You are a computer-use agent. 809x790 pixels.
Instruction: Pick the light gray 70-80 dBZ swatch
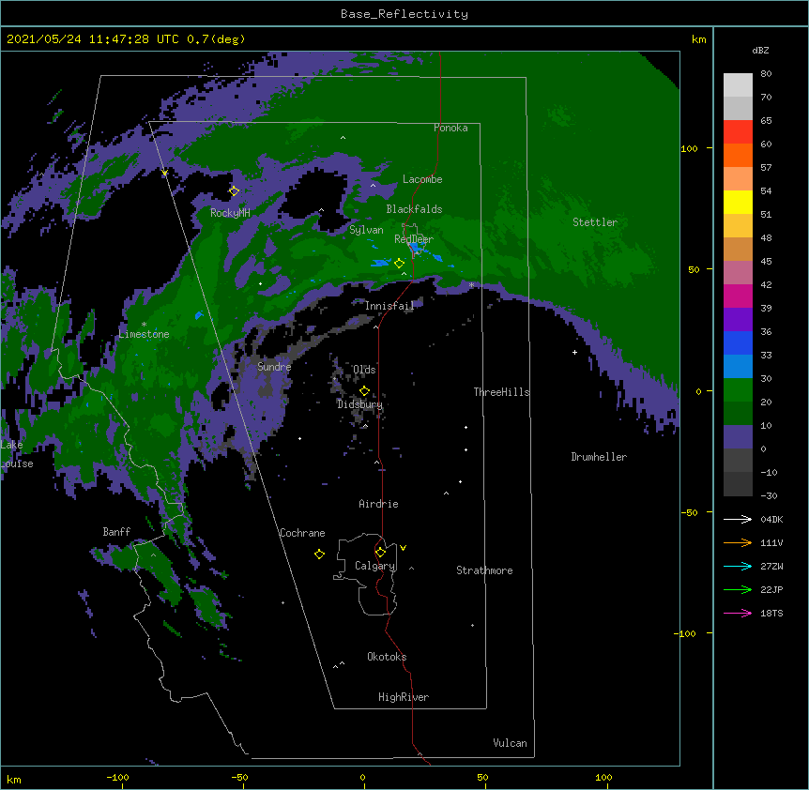[738, 84]
